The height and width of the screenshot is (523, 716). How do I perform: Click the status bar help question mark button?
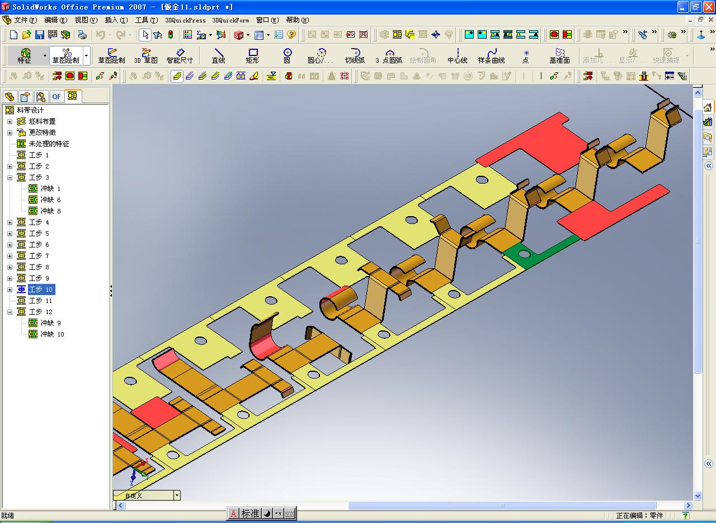pos(685,516)
